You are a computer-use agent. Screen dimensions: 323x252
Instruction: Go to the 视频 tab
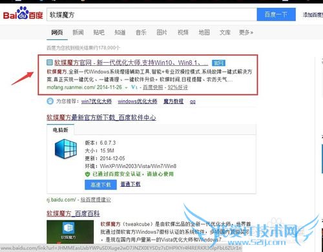coord(183,32)
